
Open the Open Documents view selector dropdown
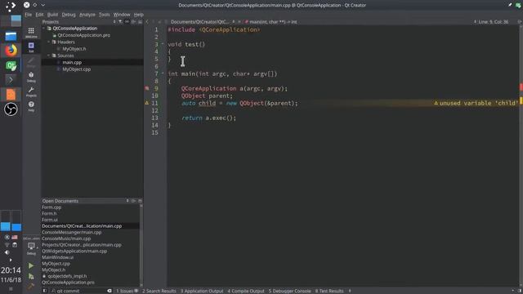point(127,201)
